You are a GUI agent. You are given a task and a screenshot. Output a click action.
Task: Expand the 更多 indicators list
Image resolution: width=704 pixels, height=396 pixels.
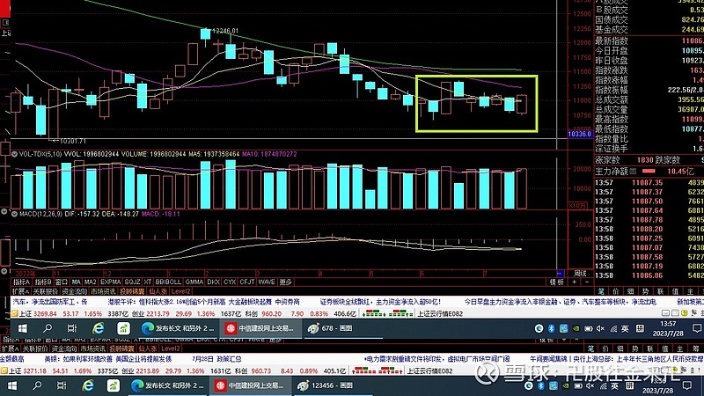point(285,282)
